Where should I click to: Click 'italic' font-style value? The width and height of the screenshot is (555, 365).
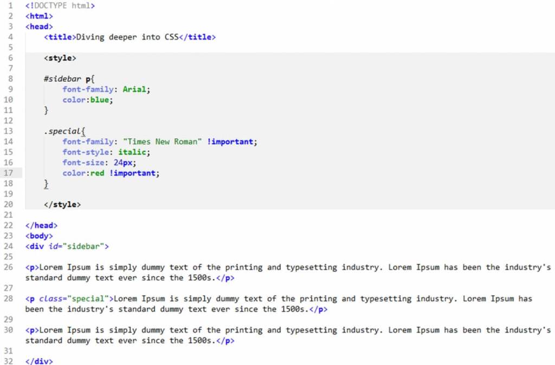click(132, 152)
